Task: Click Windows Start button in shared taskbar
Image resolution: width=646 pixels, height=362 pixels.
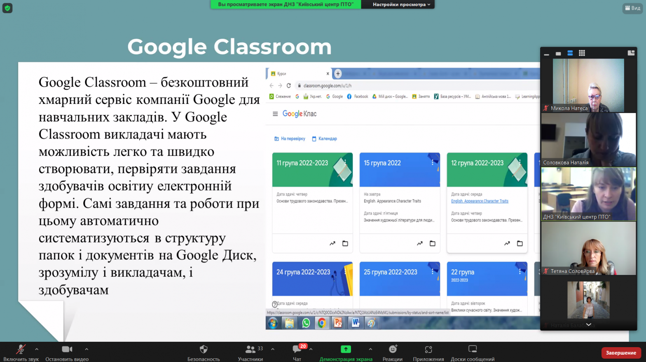Action: 273,323
